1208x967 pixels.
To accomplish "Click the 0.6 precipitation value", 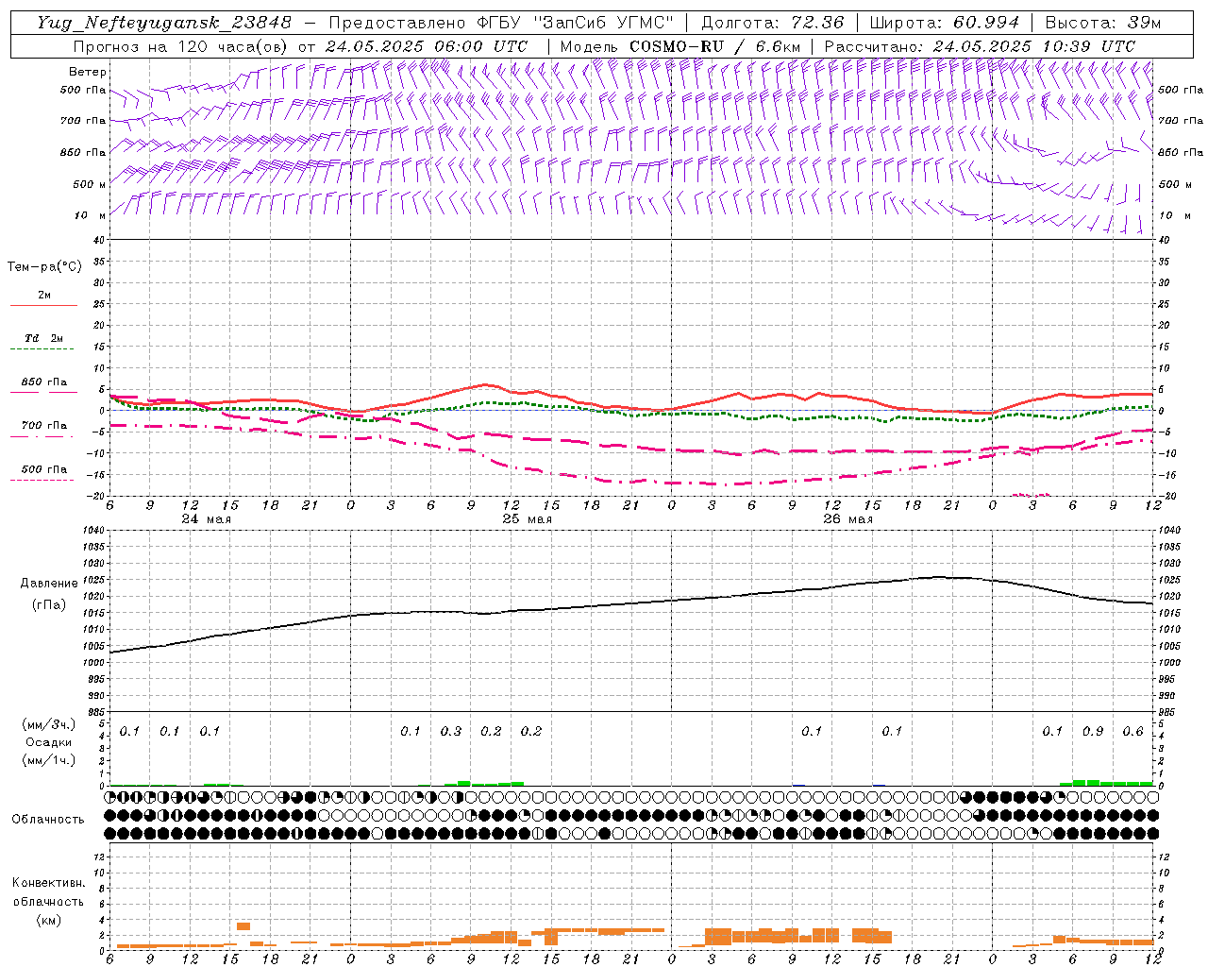I will (1133, 732).
